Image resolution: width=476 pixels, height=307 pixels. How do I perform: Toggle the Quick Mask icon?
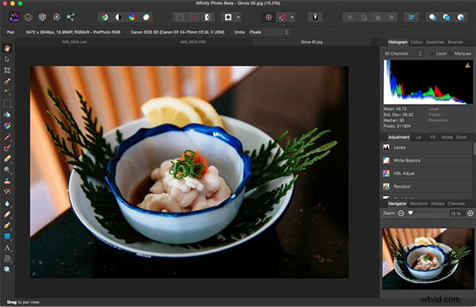coord(228,17)
